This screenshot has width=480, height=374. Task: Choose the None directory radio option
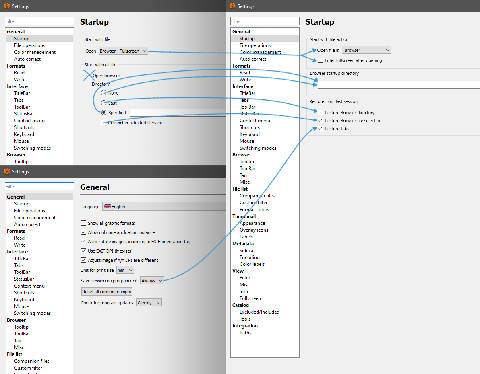pyautogui.click(x=104, y=93)
